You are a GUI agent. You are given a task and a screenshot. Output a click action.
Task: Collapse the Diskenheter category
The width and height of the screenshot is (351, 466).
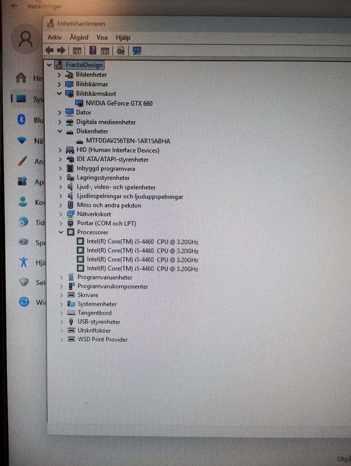tap(60, 131)
